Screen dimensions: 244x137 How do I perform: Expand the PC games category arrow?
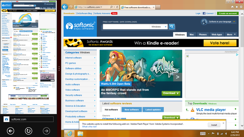[95, 63]
